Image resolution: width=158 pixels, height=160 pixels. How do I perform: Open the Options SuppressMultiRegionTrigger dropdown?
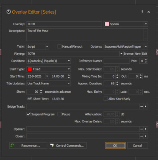146,46
